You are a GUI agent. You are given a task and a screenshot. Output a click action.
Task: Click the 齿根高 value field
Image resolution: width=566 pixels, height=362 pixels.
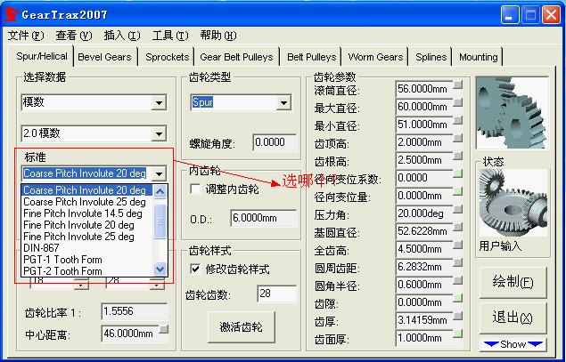pos(424,160)
